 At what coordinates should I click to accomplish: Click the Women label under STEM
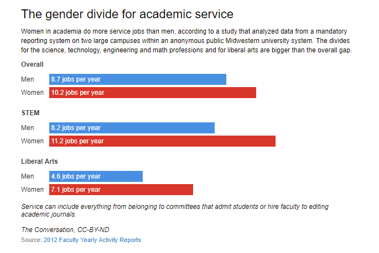point(32,141)
